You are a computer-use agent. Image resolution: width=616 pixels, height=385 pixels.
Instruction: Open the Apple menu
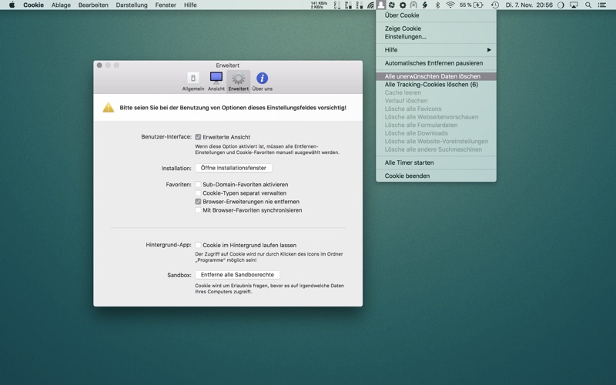(12, 5)
